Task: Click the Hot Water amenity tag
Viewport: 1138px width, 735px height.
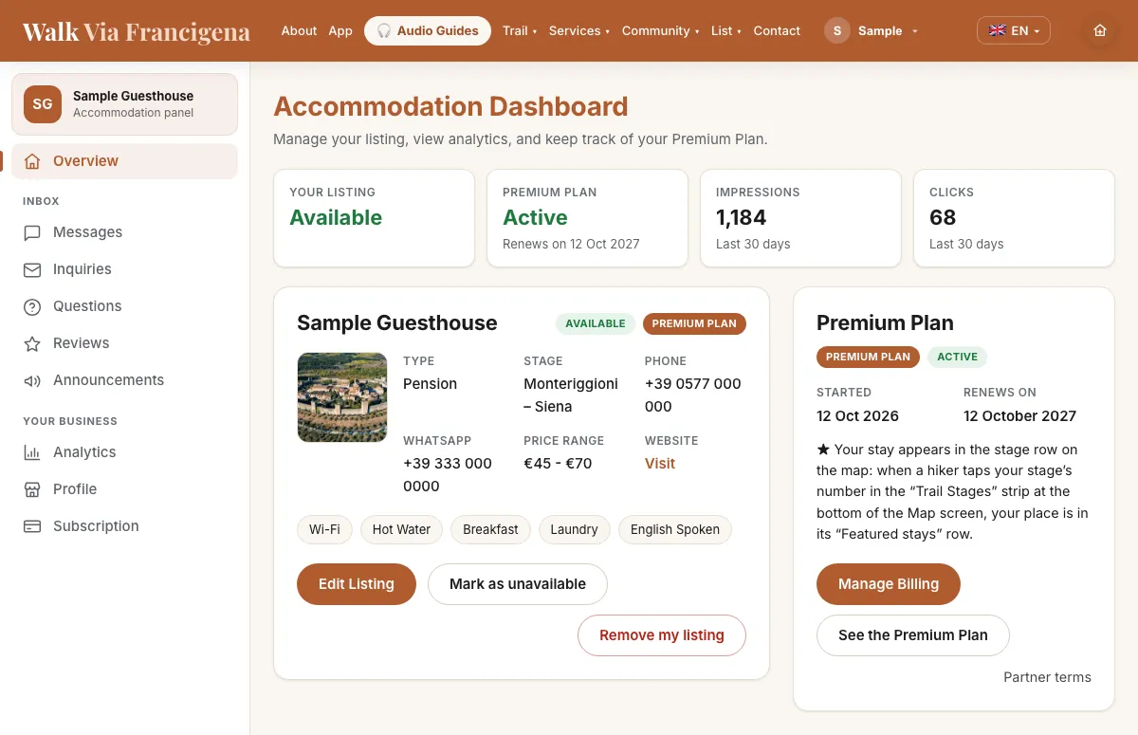Action: (x=401, y=529)
